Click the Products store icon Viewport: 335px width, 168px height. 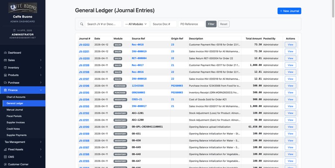click(5, 75)
